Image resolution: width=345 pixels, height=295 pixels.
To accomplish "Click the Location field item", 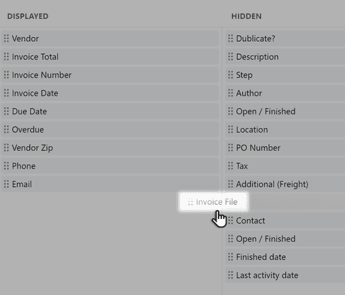I will pyautogui.click(x=285, y=129).
